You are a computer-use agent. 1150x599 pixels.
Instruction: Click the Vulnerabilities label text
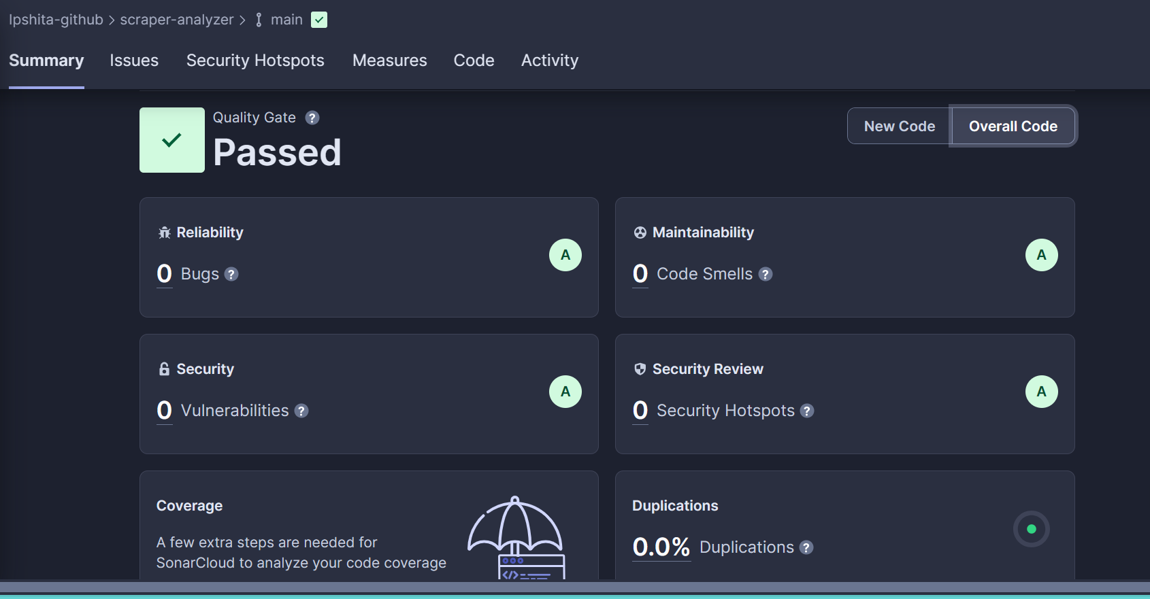pyautogui.click(x=235, y=411)
